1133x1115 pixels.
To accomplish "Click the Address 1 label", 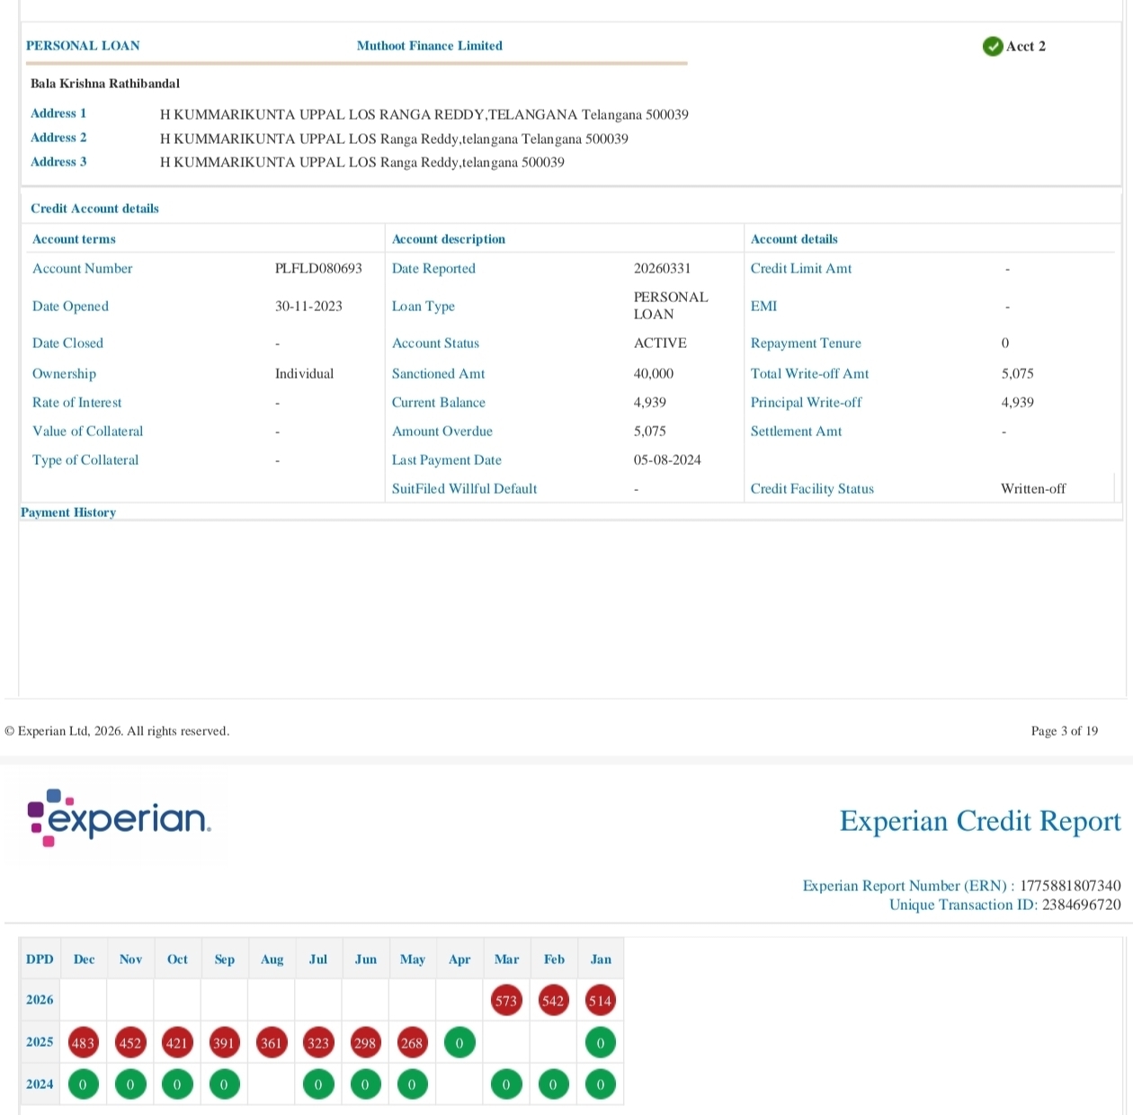I will [58, 113].
